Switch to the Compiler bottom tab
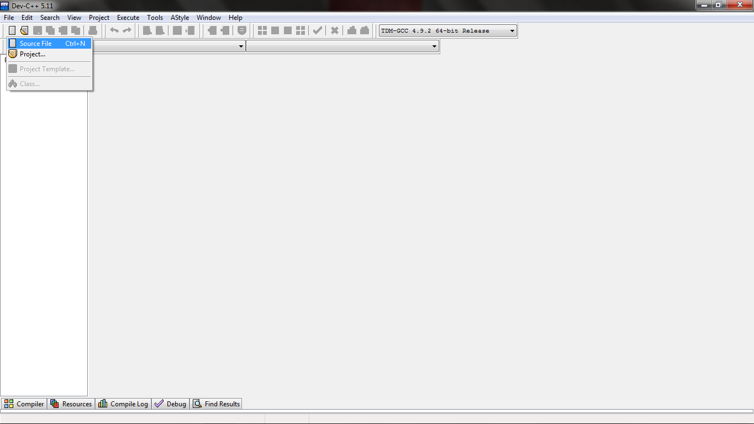The image size is (754, 424). pos(24,404)
